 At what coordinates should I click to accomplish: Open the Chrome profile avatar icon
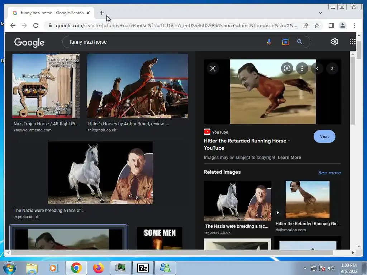[x=342, y=25]
